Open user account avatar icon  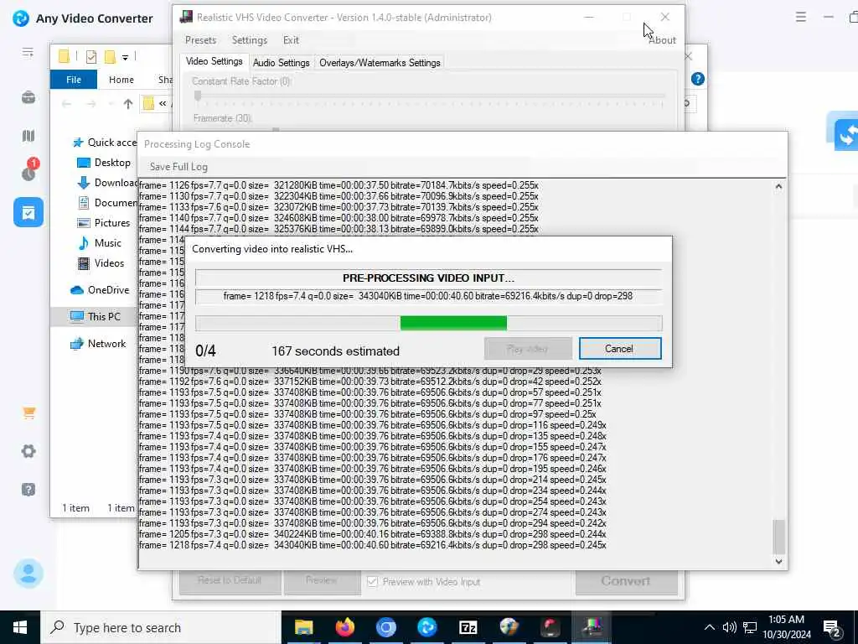coord(28,574)
